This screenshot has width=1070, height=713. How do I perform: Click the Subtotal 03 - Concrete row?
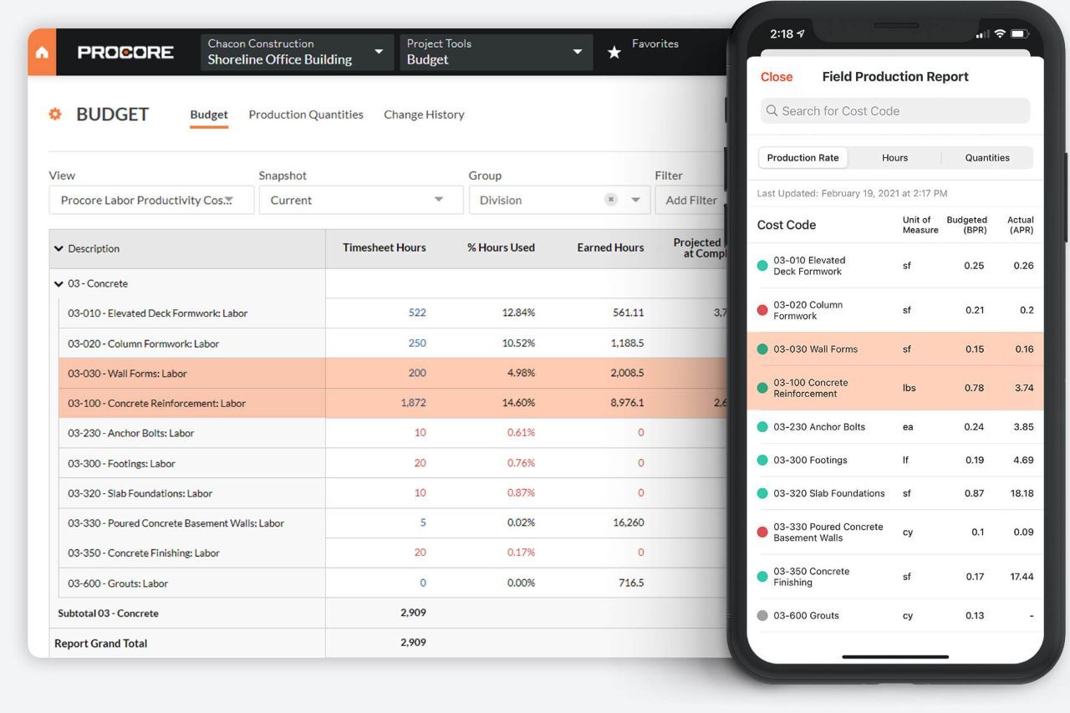389,613
